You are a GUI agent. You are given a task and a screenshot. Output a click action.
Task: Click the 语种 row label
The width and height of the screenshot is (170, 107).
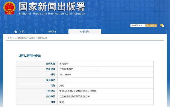[53, 102]
